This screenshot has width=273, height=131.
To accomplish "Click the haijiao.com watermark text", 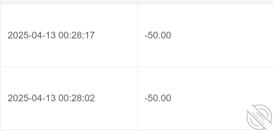I will pyautogui.click(x=258, y=119).
